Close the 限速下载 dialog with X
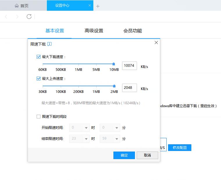The image size is (221, 180). 156,43
